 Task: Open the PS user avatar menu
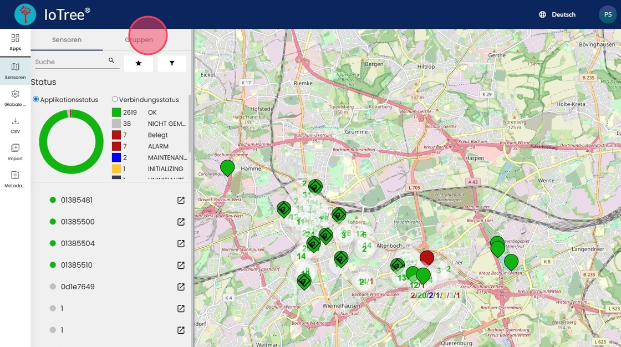pyautogui.click(x=608, y=14)
